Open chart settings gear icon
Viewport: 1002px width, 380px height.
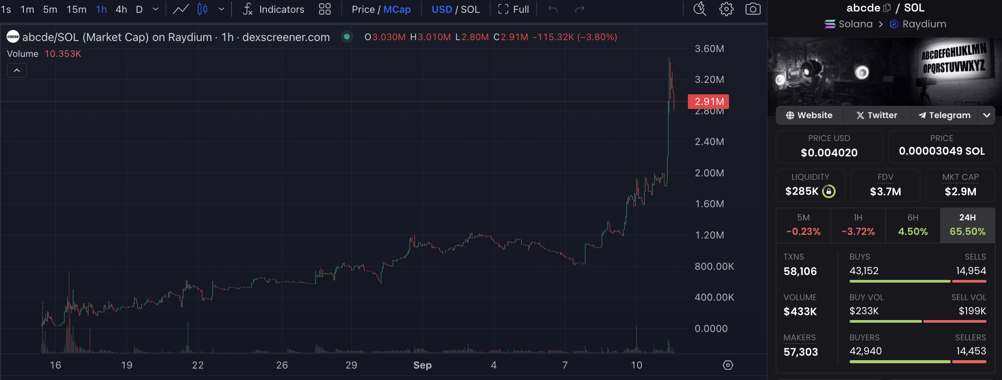pos(726,9)
